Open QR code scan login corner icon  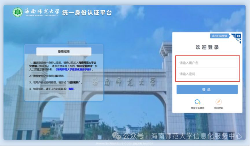236,38
